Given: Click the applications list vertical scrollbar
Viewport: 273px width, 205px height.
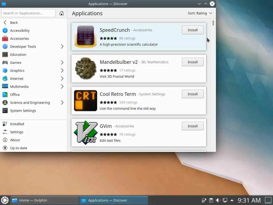Looking at the screenshot, I should (213, 23).
